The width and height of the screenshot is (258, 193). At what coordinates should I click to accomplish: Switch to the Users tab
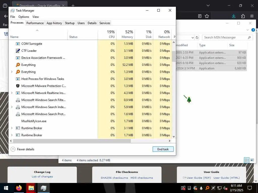click(x=81, y=23)
